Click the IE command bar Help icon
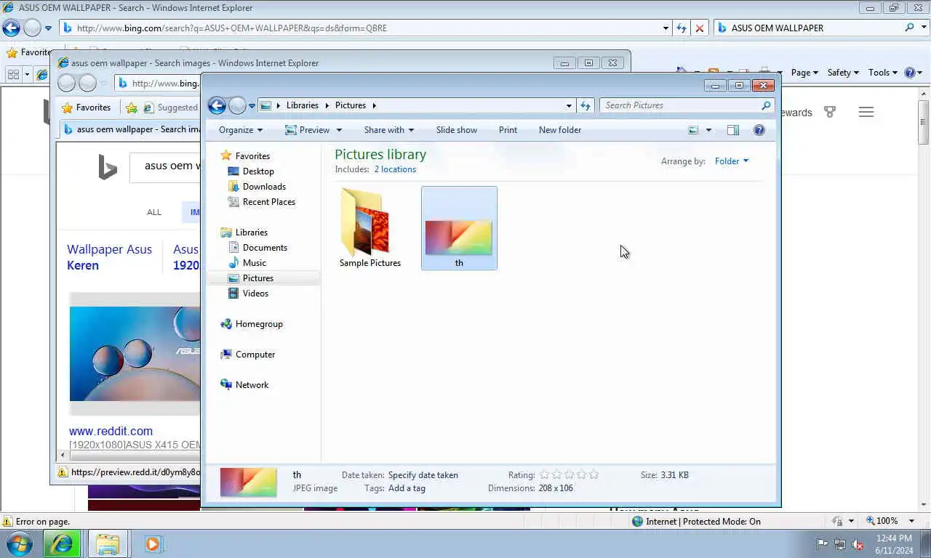The width and height of the screenshot is (931, 558). pos(910,73)
